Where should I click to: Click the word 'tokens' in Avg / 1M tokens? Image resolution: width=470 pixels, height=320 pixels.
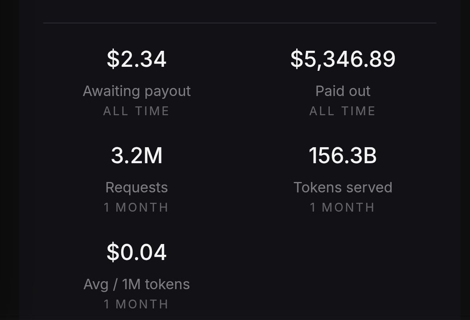(x=167, y=284)
